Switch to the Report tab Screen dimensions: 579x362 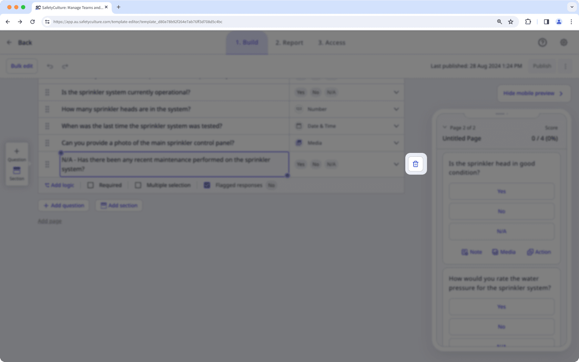pyautogui.click(x=289, y=42)
